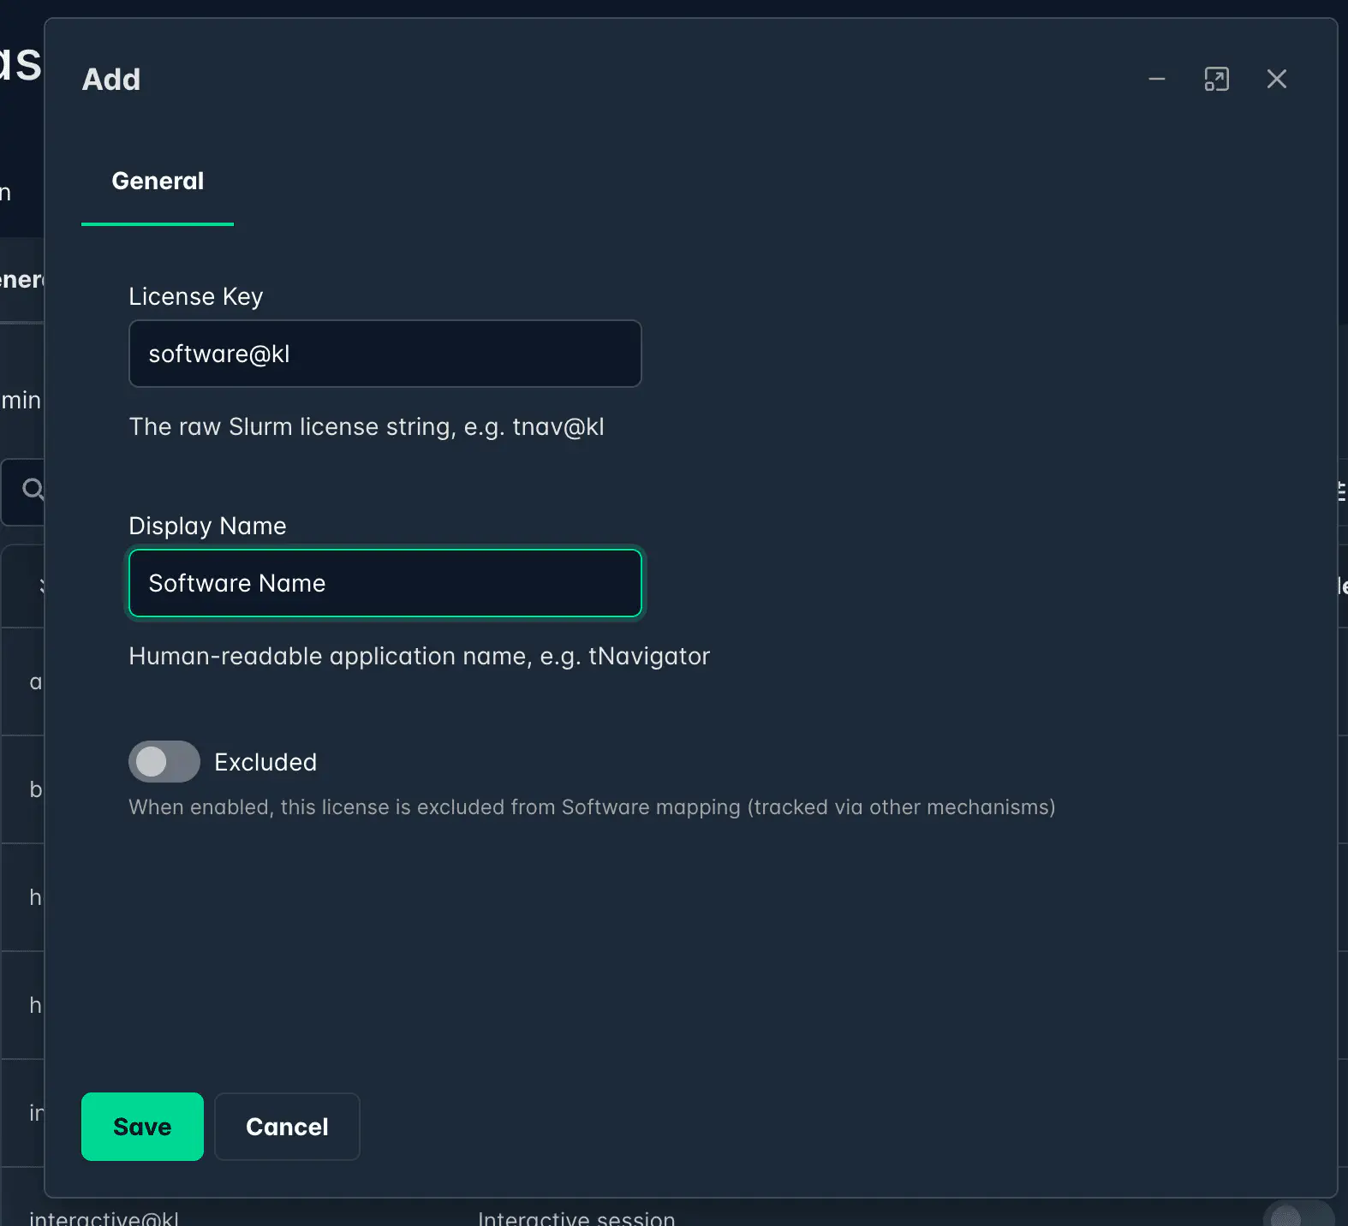Click the Excluded label text

coord(265,762)
